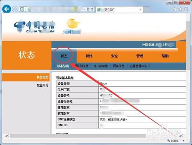Image resolution: width=192 pixels, height=145 pixels.
Task: Click the new tab button
Action: 146,10
